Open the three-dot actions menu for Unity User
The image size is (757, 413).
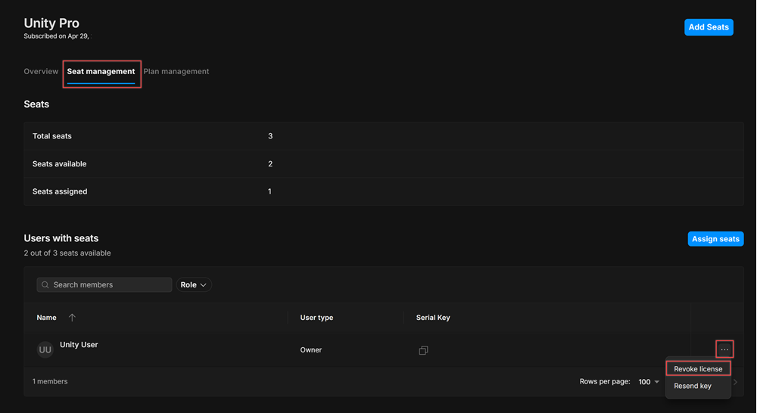coord(724,349)
